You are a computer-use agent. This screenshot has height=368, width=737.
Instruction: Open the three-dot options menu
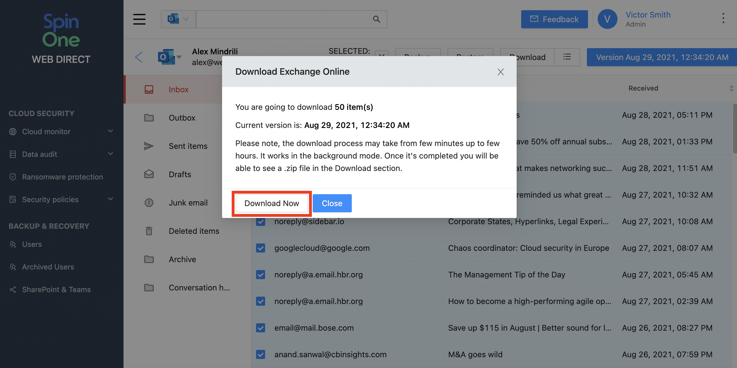[723, 19]
